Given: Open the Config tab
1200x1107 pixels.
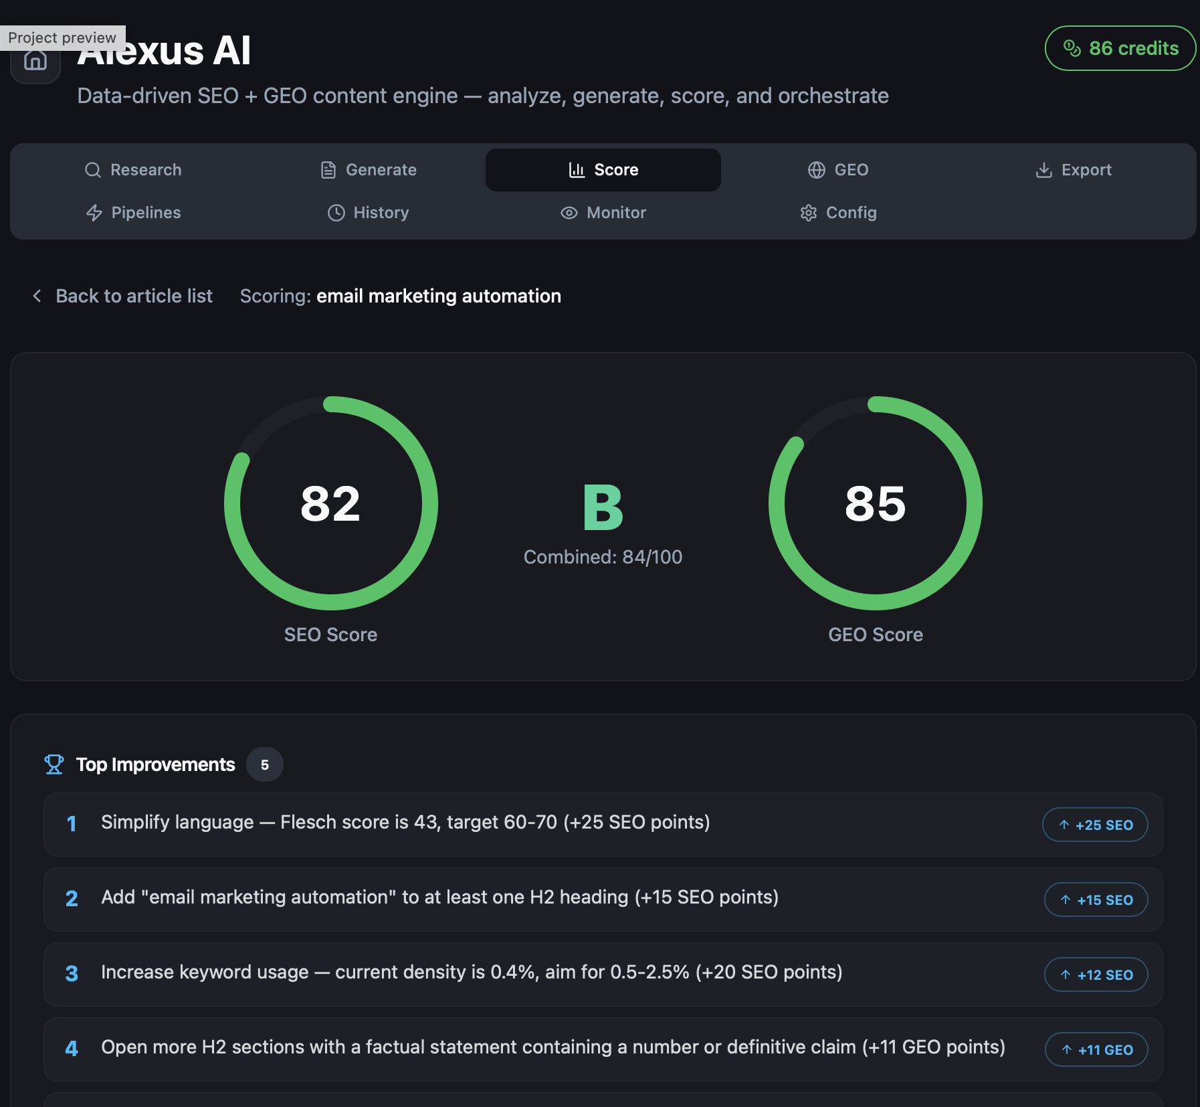Looking at the screenshot, I should point(838,213).
